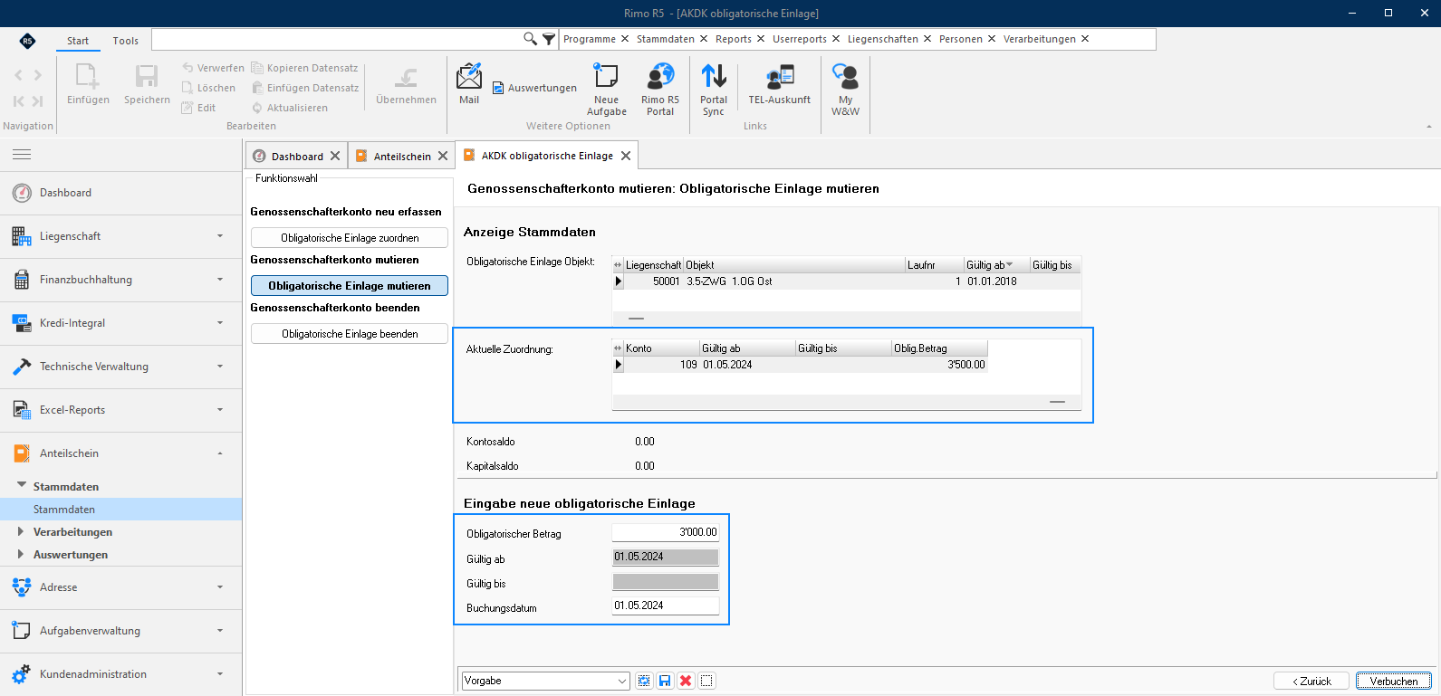Remove the Programme search filter chip
Image resolution: width=1441 pixels, height=696 pixels.
[x=625, y=39]
